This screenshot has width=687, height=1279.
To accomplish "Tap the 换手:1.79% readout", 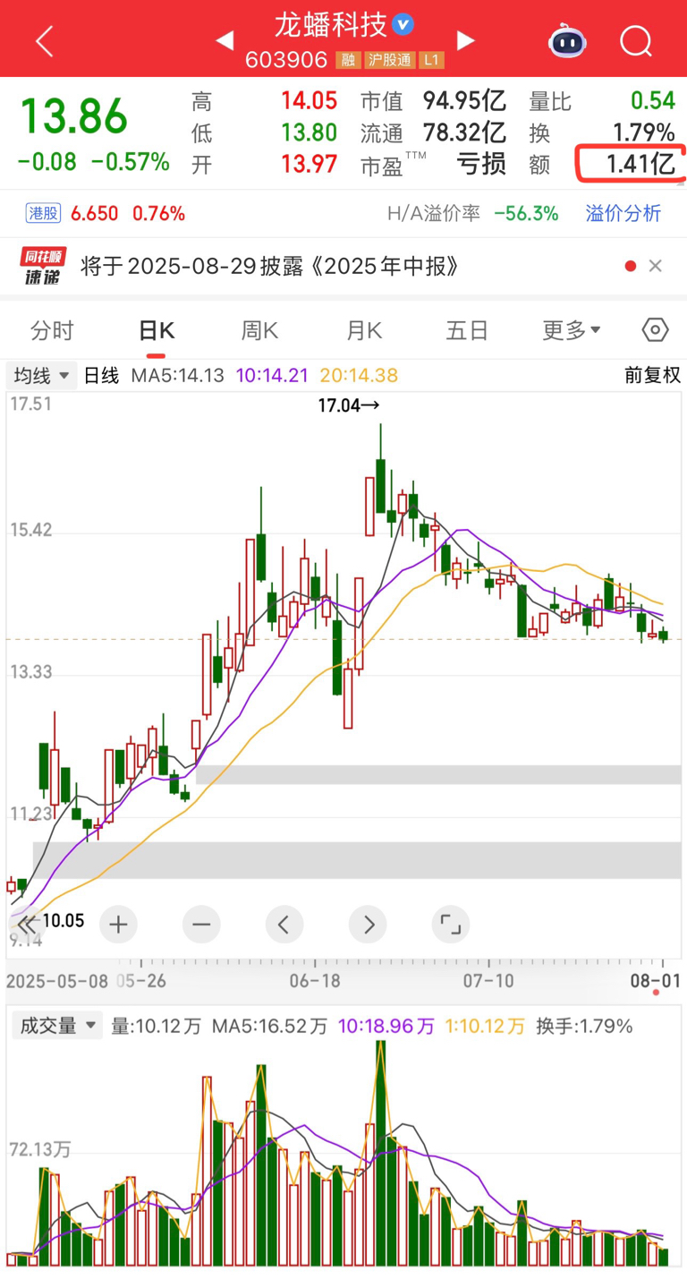I will [x=584, y=1026].
